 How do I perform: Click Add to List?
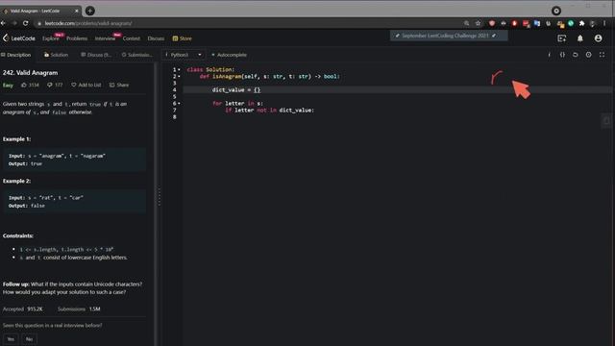[86, 85]
